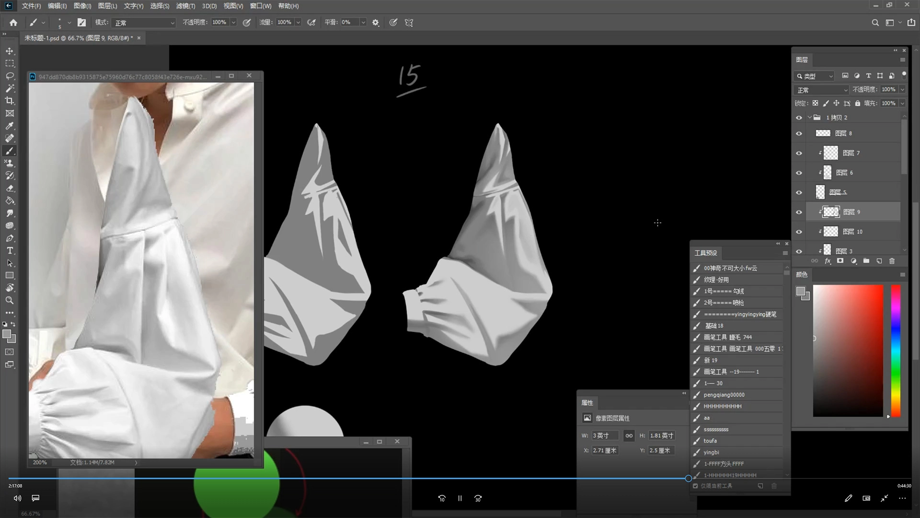This screenshot has width=920, height=518.
Task: Open the 图像(I) menu
Action: click(x=82, y=6)
